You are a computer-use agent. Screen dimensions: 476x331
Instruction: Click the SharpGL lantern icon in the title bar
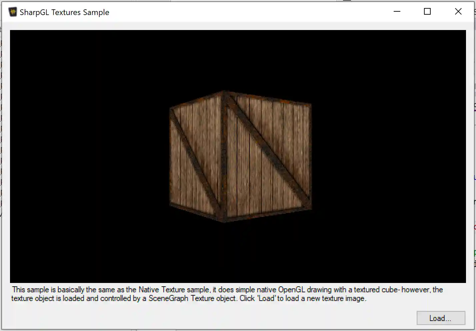(13, 12)
